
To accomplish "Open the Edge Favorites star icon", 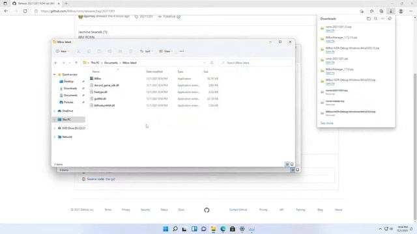I will (x=371, y=11).
